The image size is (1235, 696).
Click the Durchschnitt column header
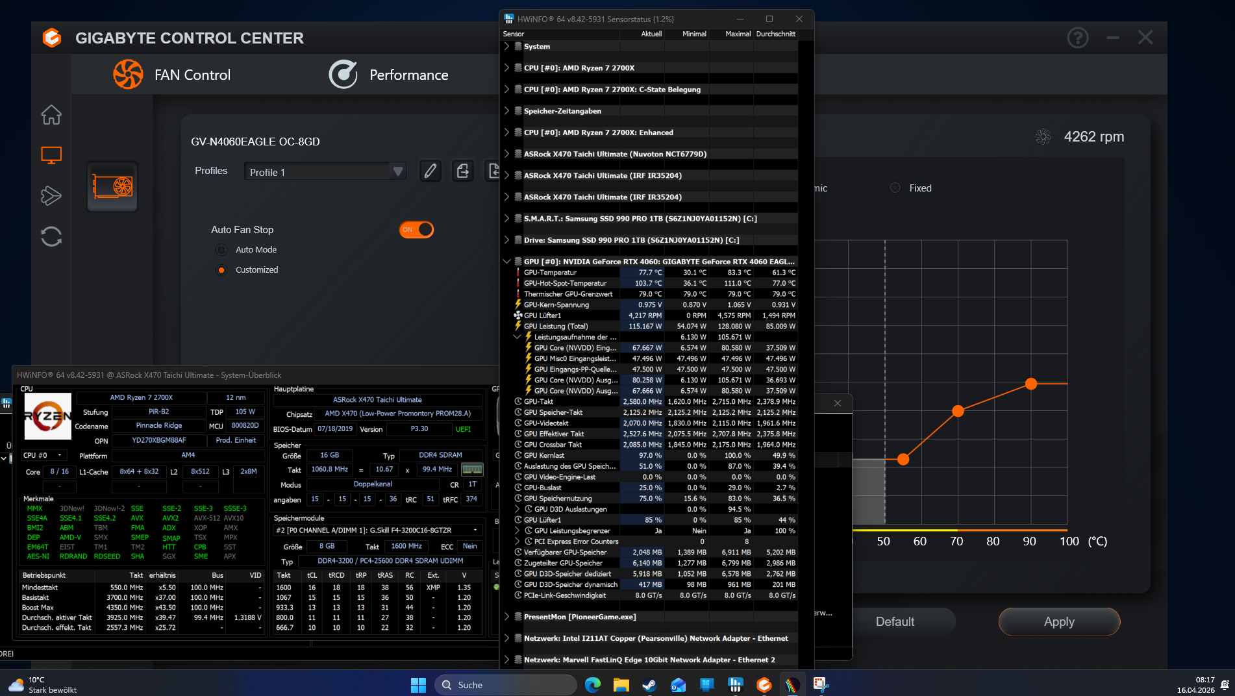[775, 34]
